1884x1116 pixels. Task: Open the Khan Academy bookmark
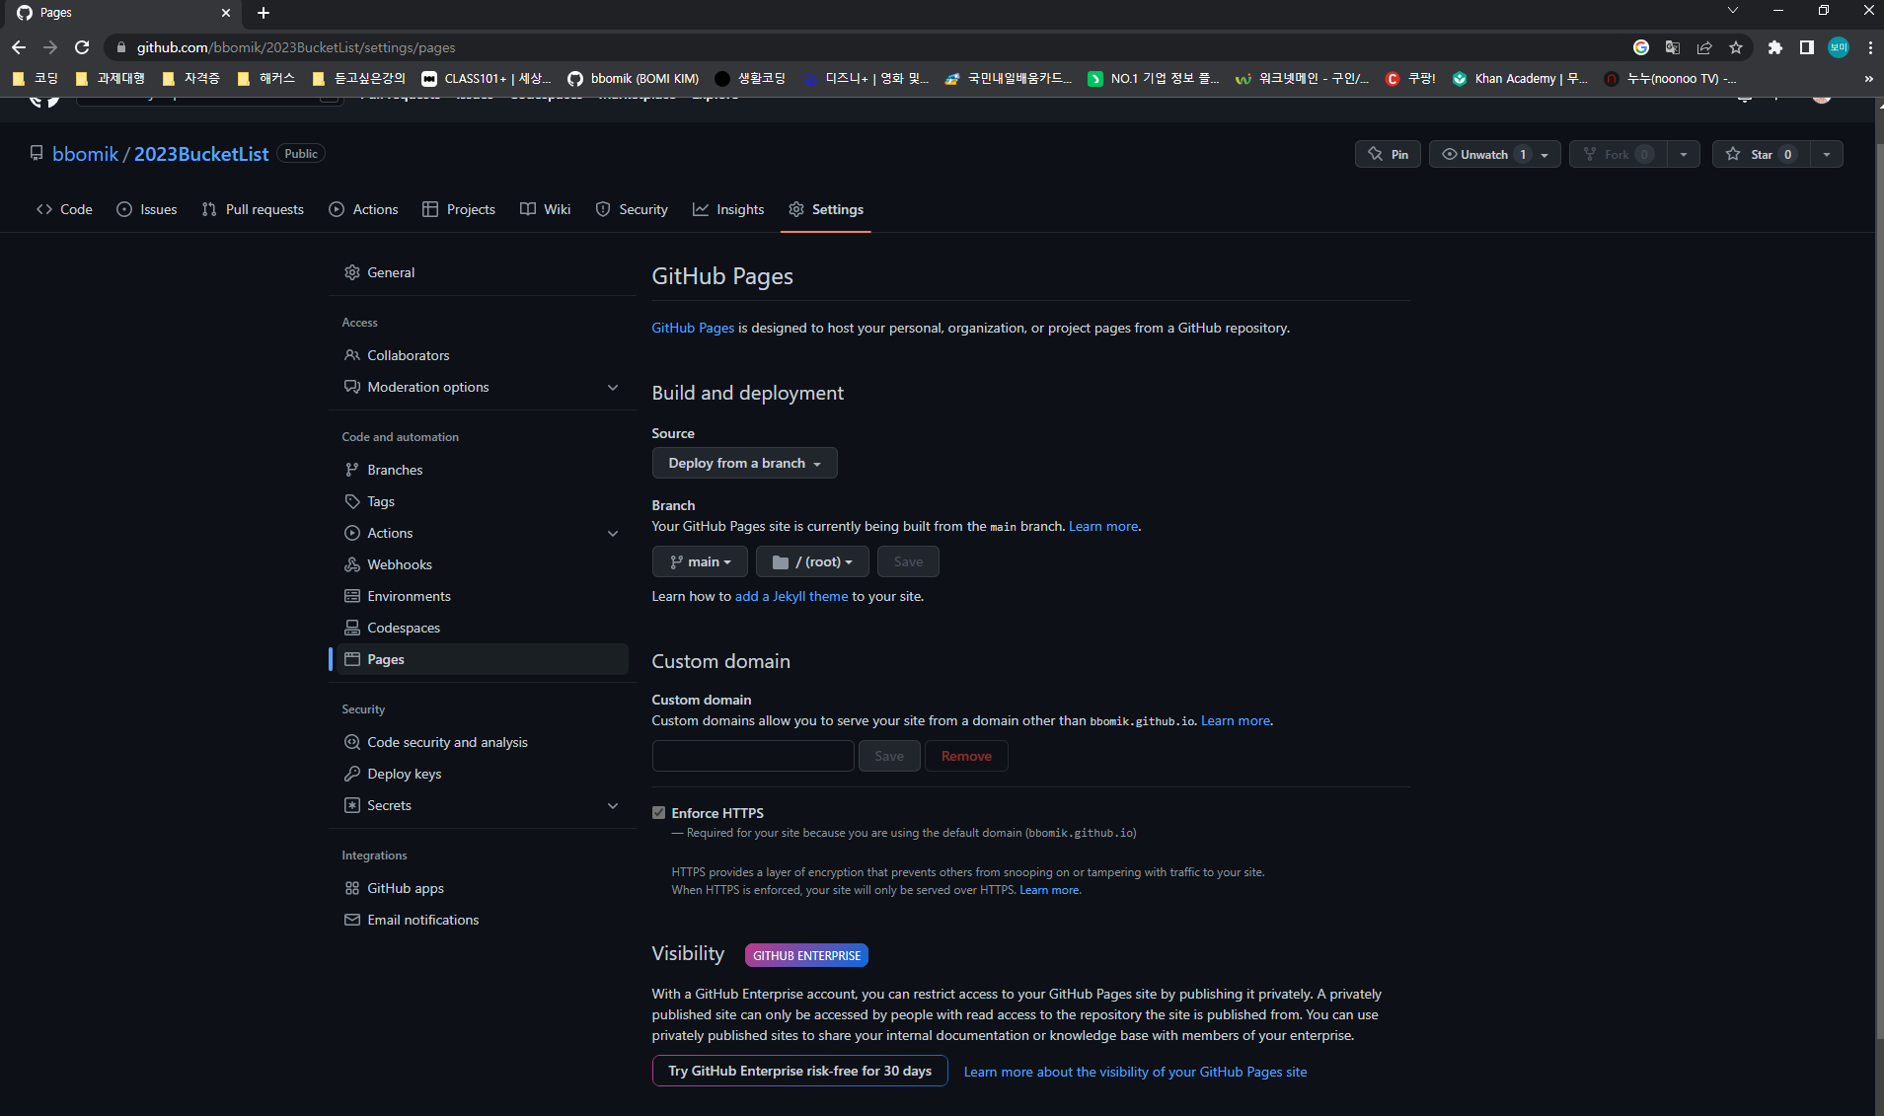[1519, 79]
